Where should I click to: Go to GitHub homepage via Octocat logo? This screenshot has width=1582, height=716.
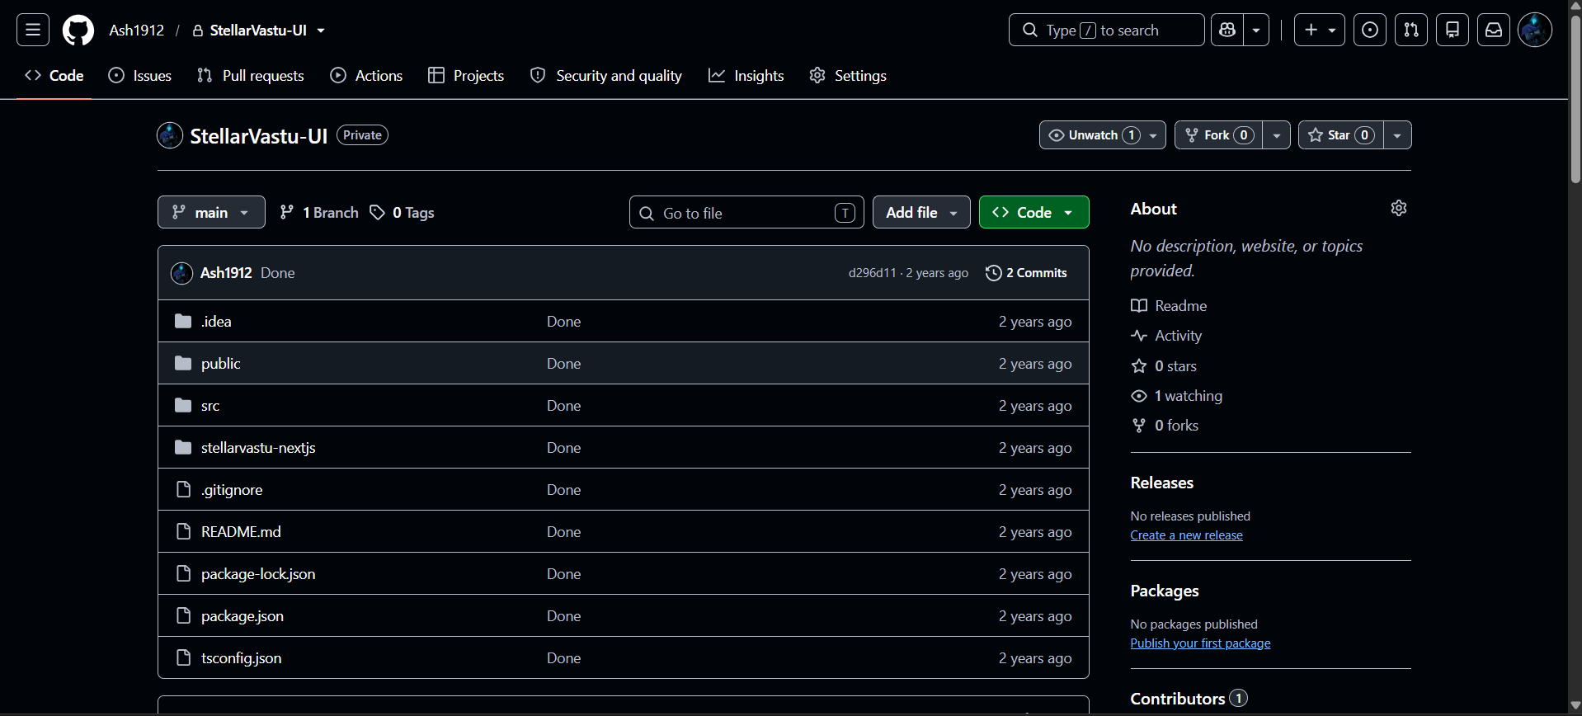pos(78,31)
